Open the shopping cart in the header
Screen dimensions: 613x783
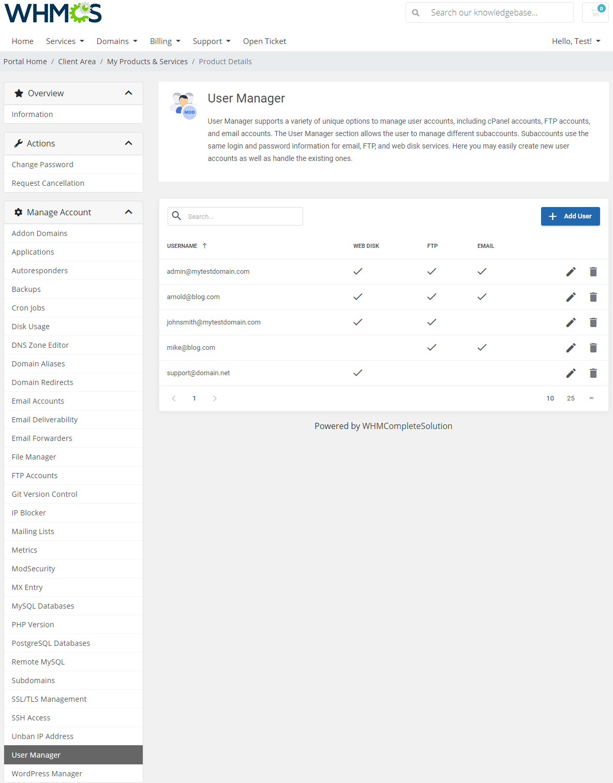click(594, 13)
